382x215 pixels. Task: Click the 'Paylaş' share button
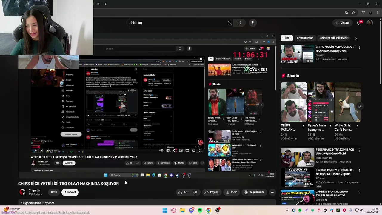[211, 192]
